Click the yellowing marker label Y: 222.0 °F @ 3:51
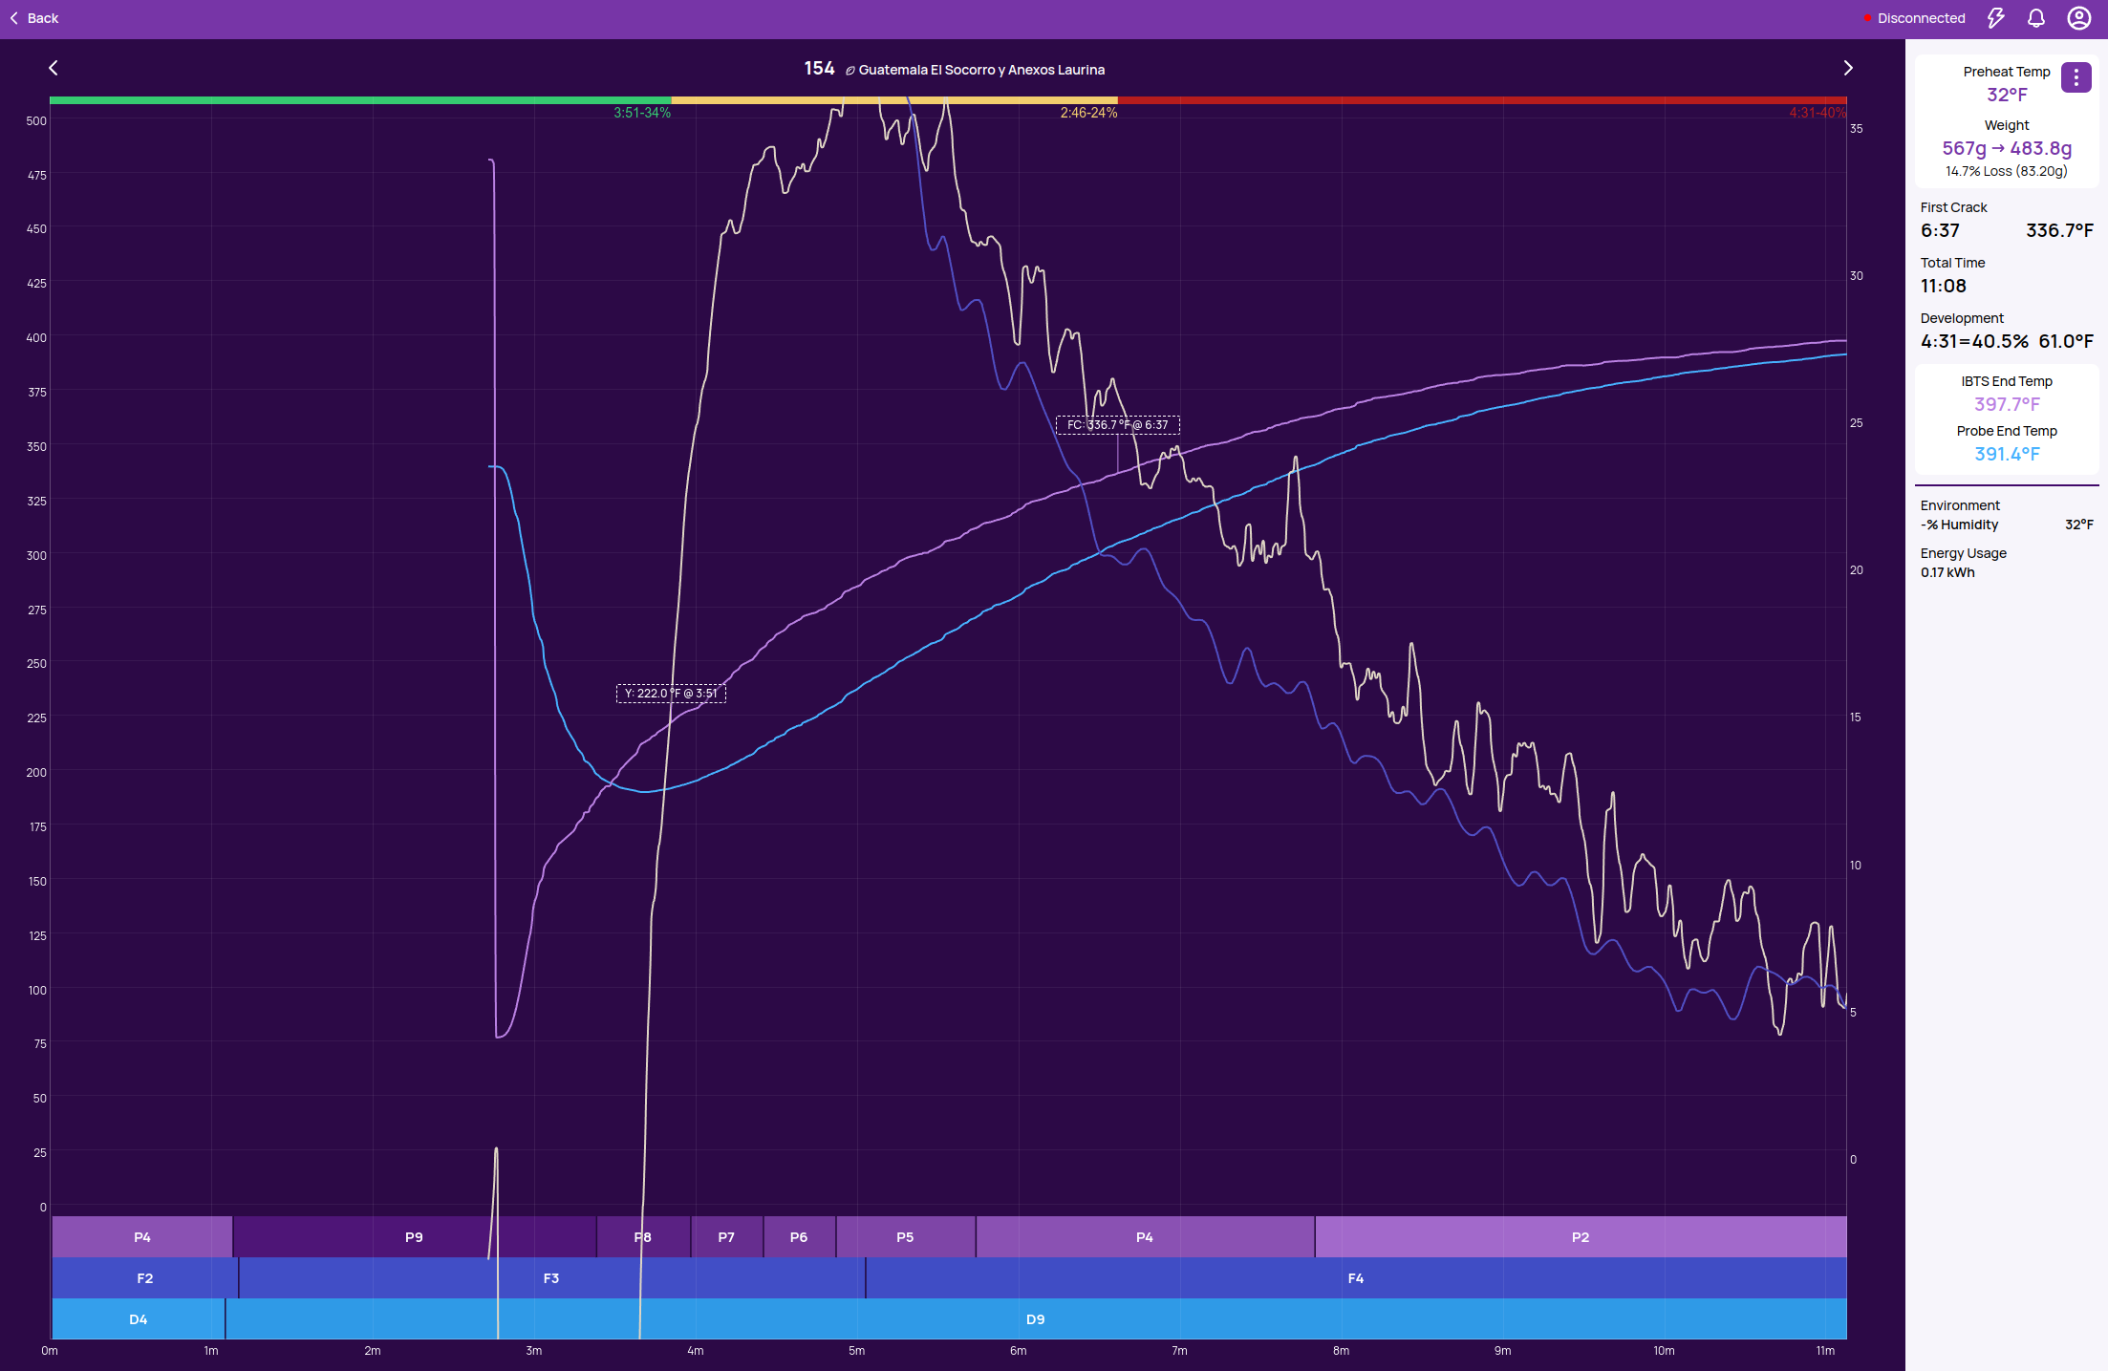The width and height of the screenshot is (2108, 1371). pyautogui.click(x=671, y=694)
